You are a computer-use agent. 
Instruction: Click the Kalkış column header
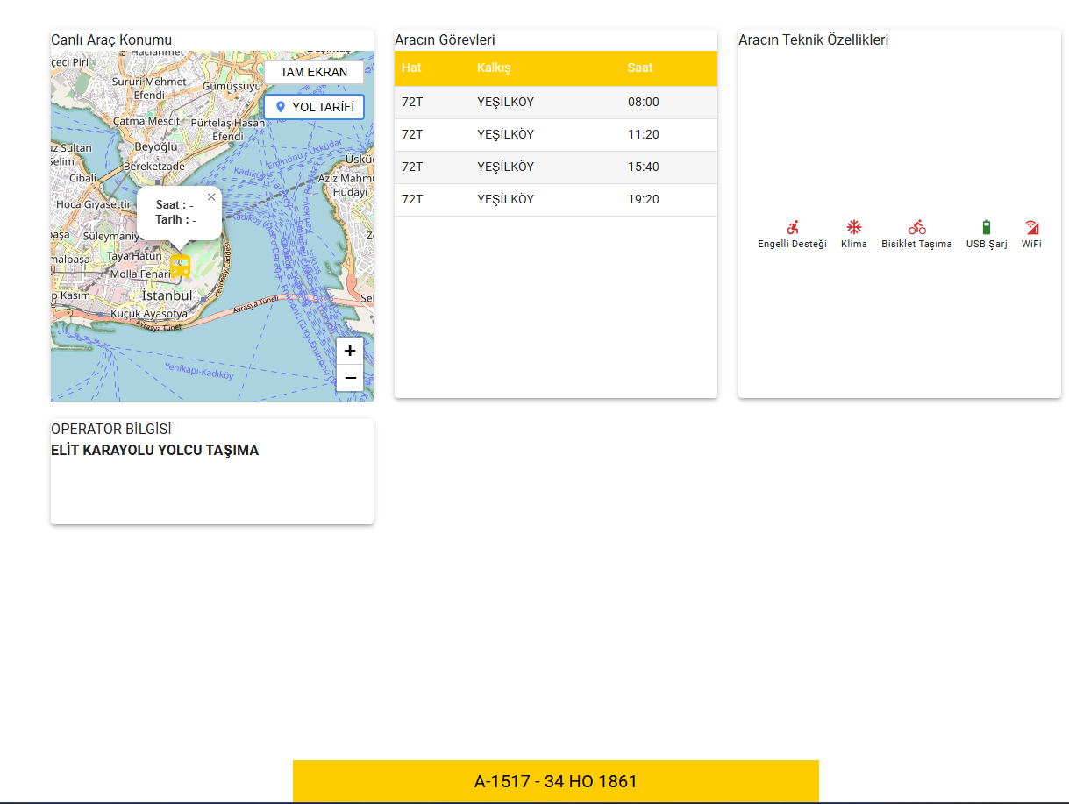click(x=494, y=68)
